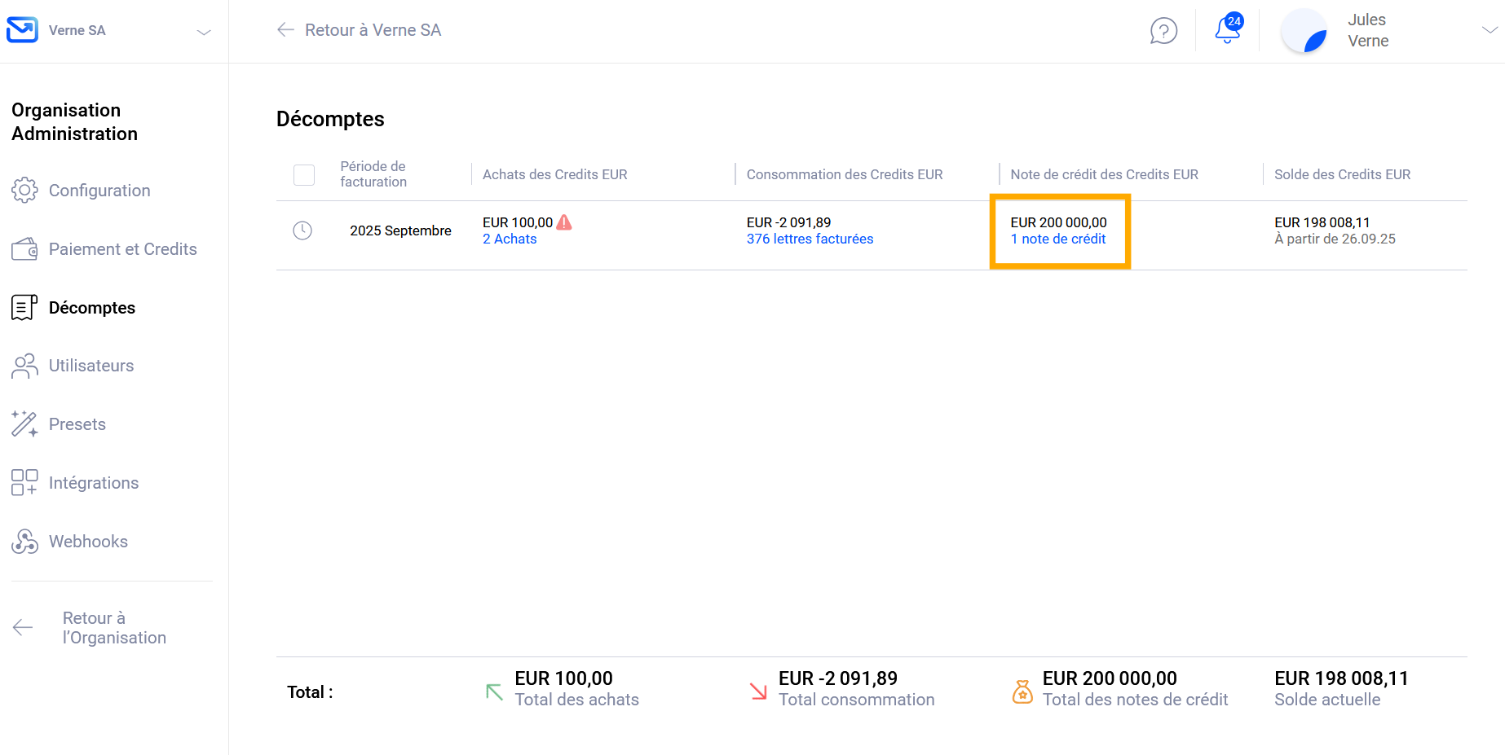Open the 2 Achats link
This screenshot has width=1505, height=755.
click(x=510, y=239)
